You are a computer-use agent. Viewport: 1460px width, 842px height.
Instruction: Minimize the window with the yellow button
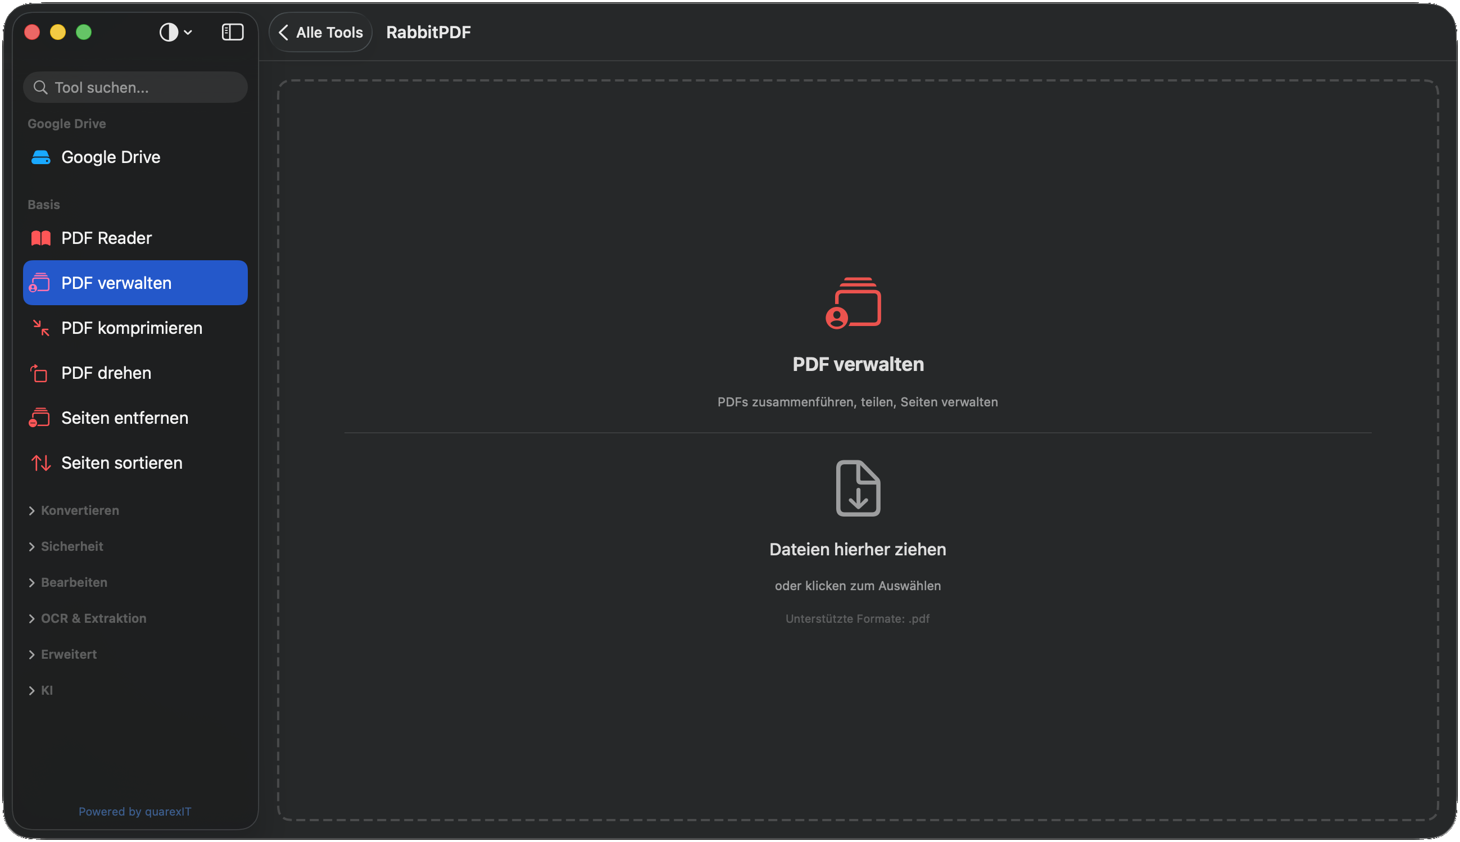point(58,33)
